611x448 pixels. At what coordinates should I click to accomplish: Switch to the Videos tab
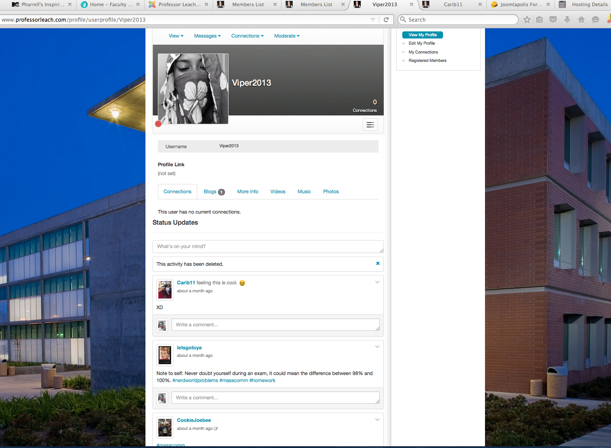pos(278,191)
